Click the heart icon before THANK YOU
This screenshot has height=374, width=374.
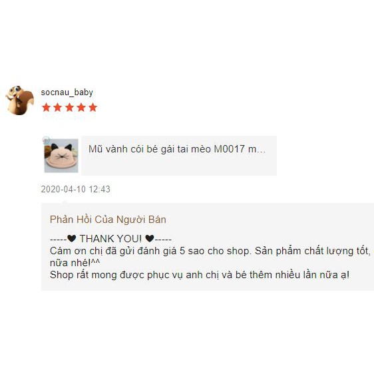coord(72,238)
